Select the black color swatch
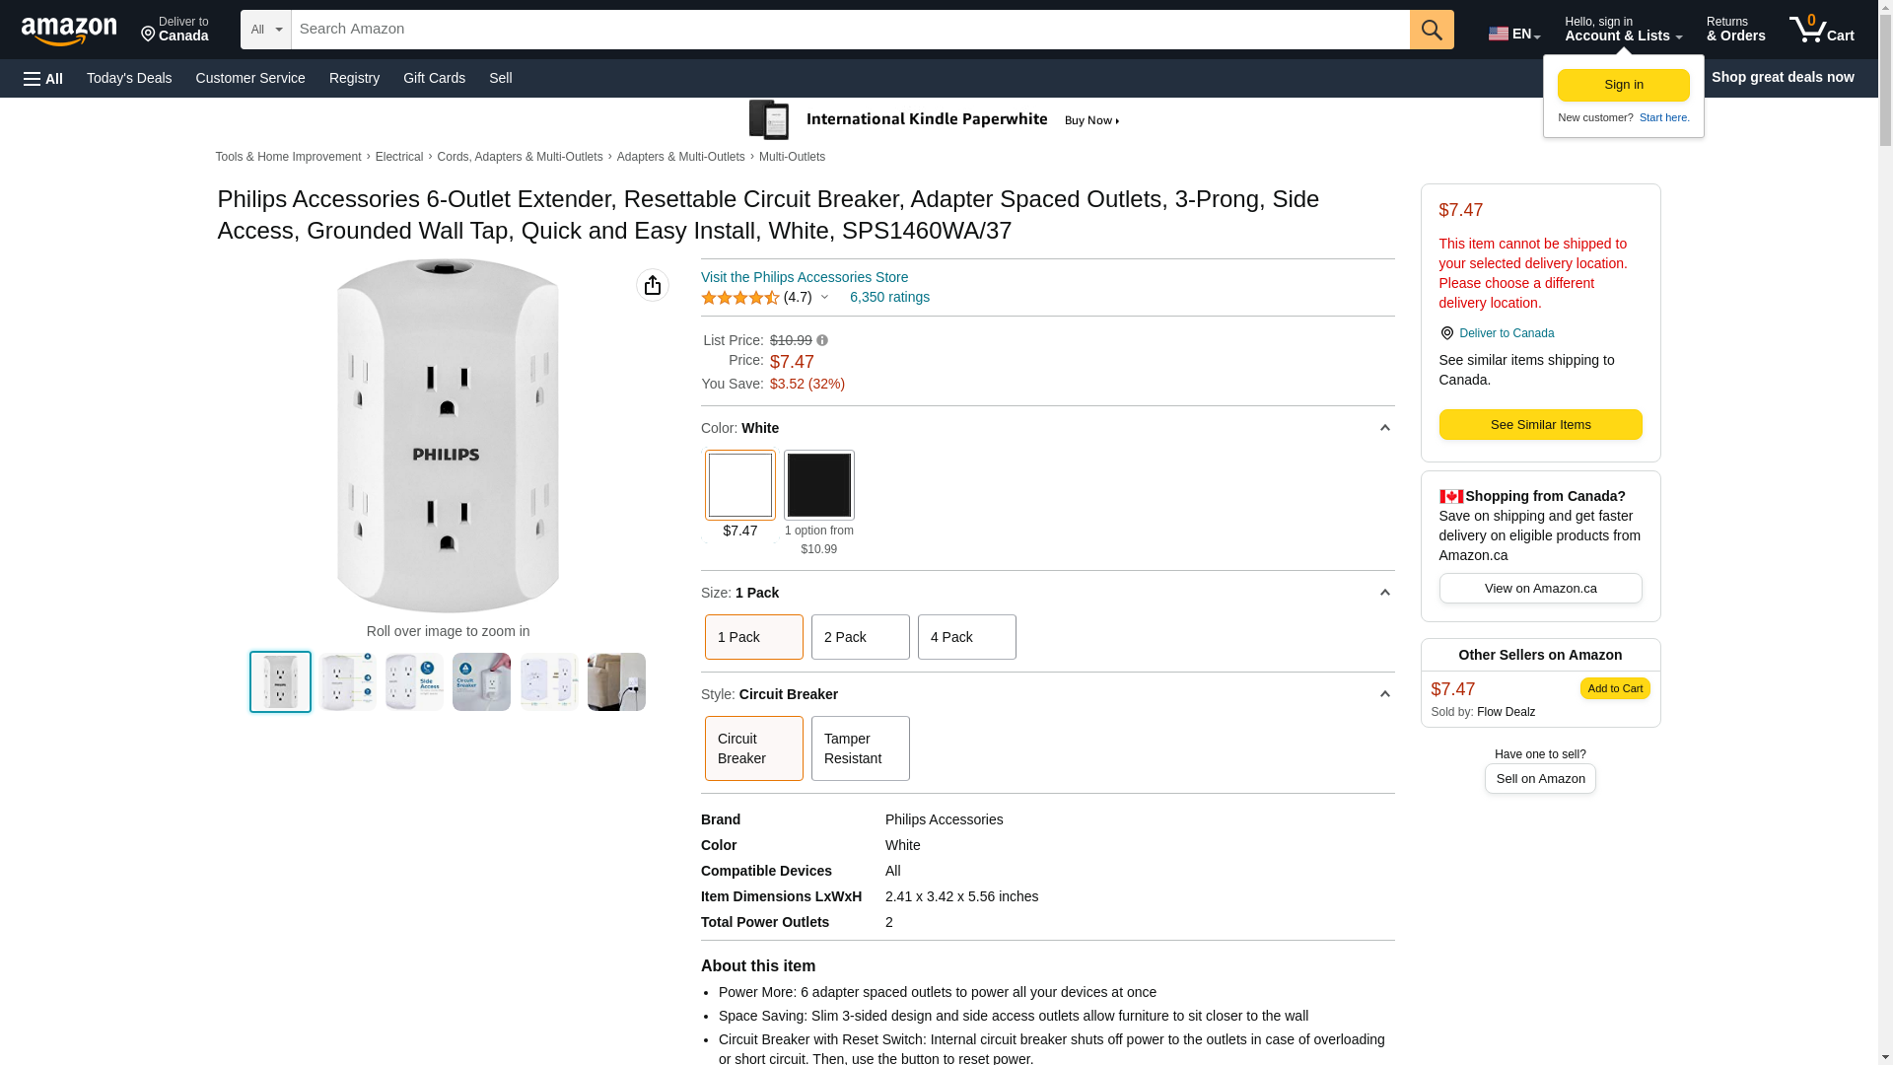Image resolution: width=1893 pixels, height=1065 pixels. (x=818, y=485)
